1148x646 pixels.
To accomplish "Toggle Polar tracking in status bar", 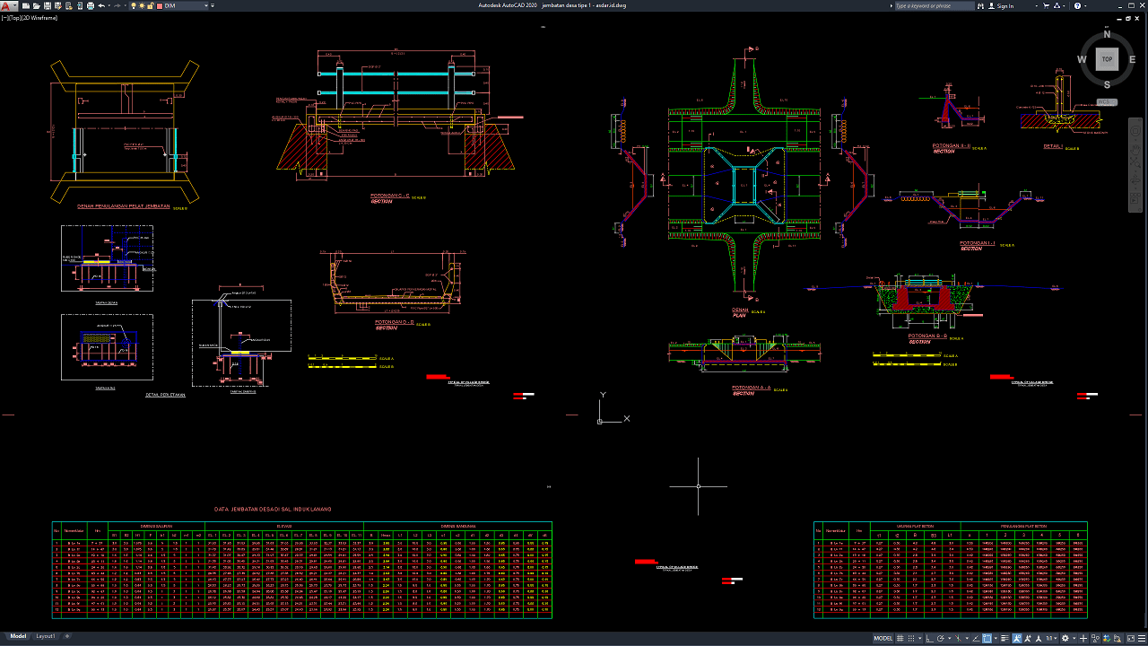I will click(x=940, y=638).
